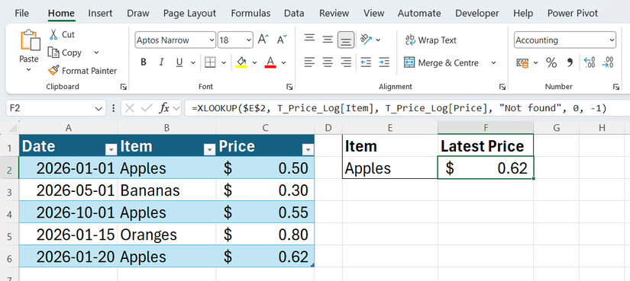Switch to the Formulas tab
The height and width of the screenshot is (281, 630).
click(250, 13)
